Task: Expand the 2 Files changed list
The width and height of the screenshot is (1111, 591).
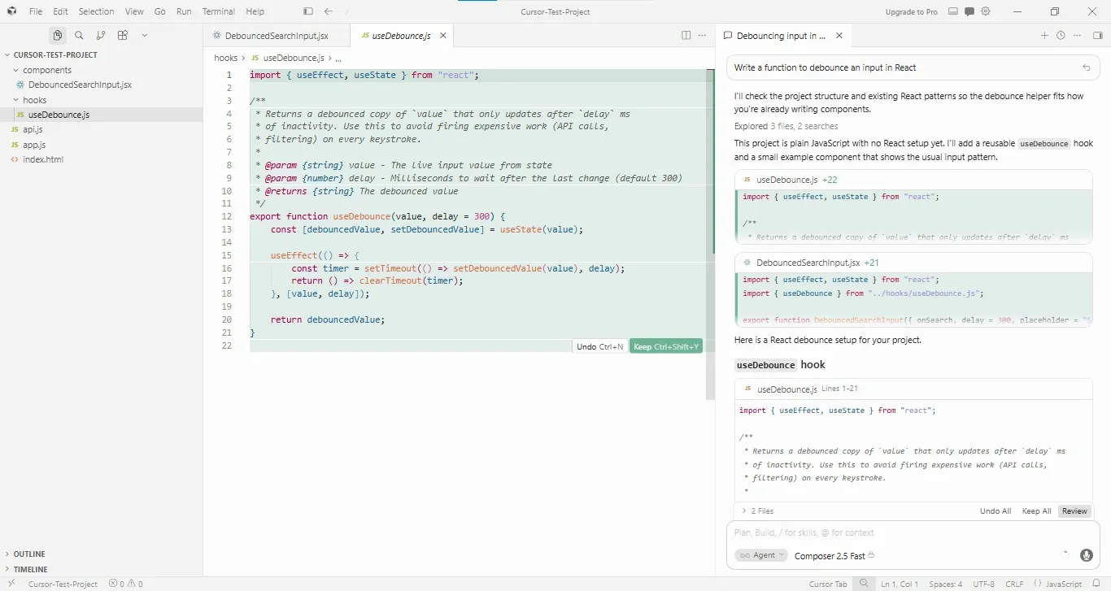Action: tap(757, 511)
